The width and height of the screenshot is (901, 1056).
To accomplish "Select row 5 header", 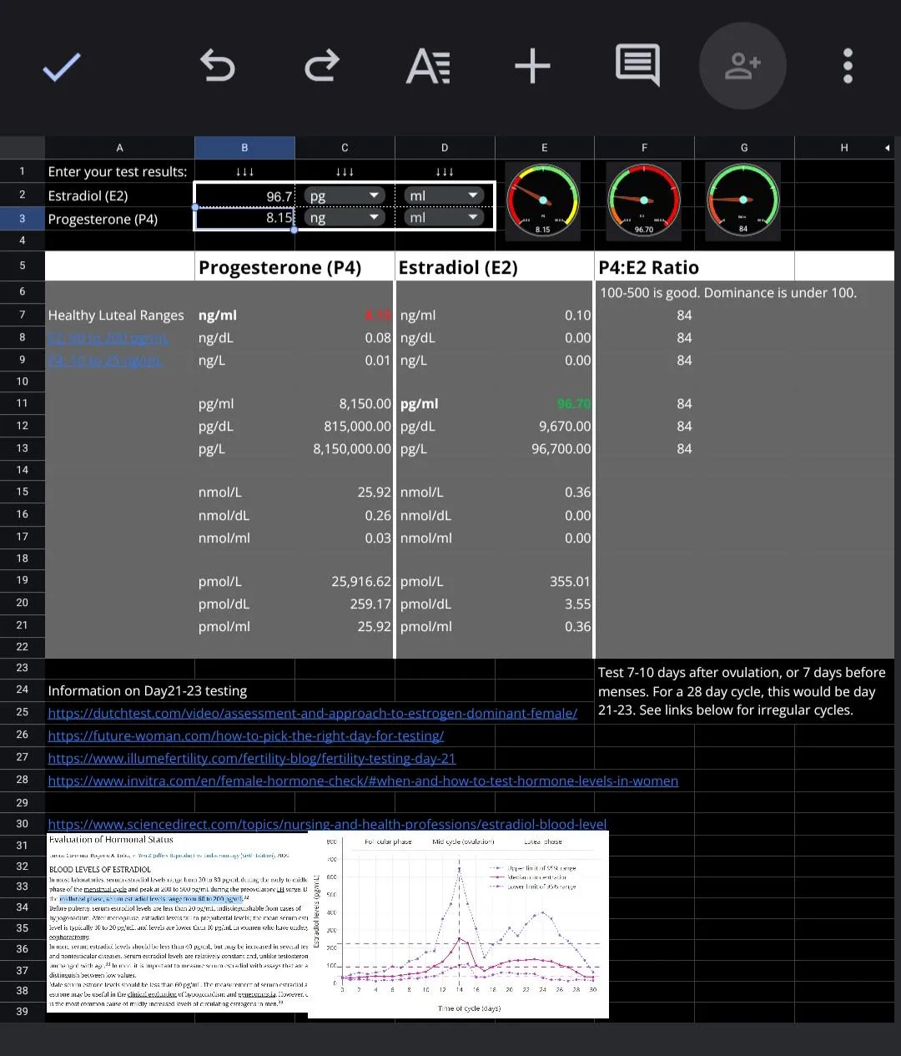I will [23, 265].
